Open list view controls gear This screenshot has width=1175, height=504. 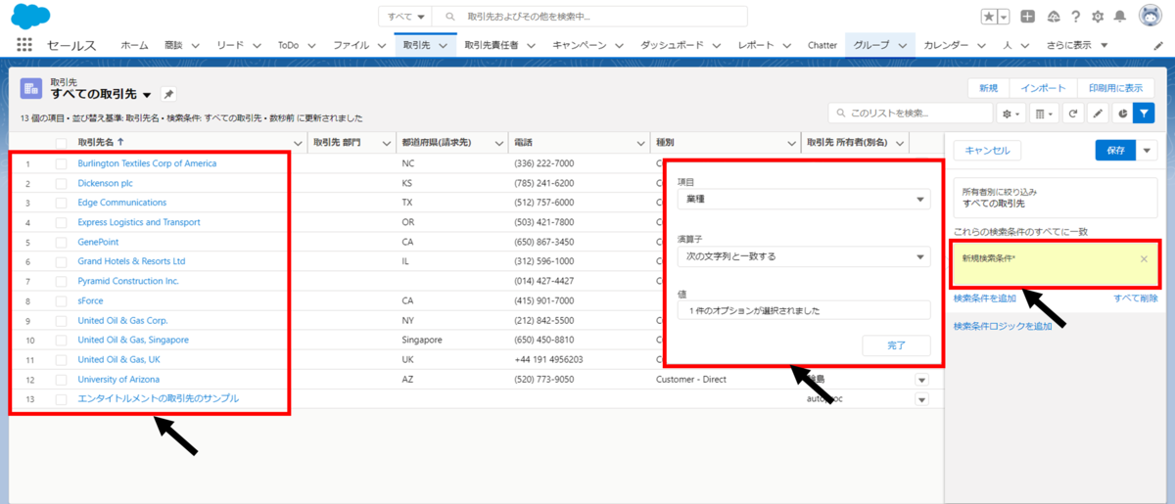1010,114
